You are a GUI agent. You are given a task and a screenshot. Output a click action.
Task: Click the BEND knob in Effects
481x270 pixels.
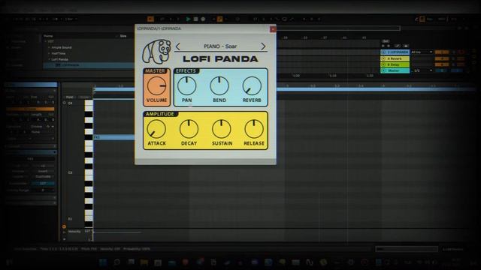tap(219, 86)
